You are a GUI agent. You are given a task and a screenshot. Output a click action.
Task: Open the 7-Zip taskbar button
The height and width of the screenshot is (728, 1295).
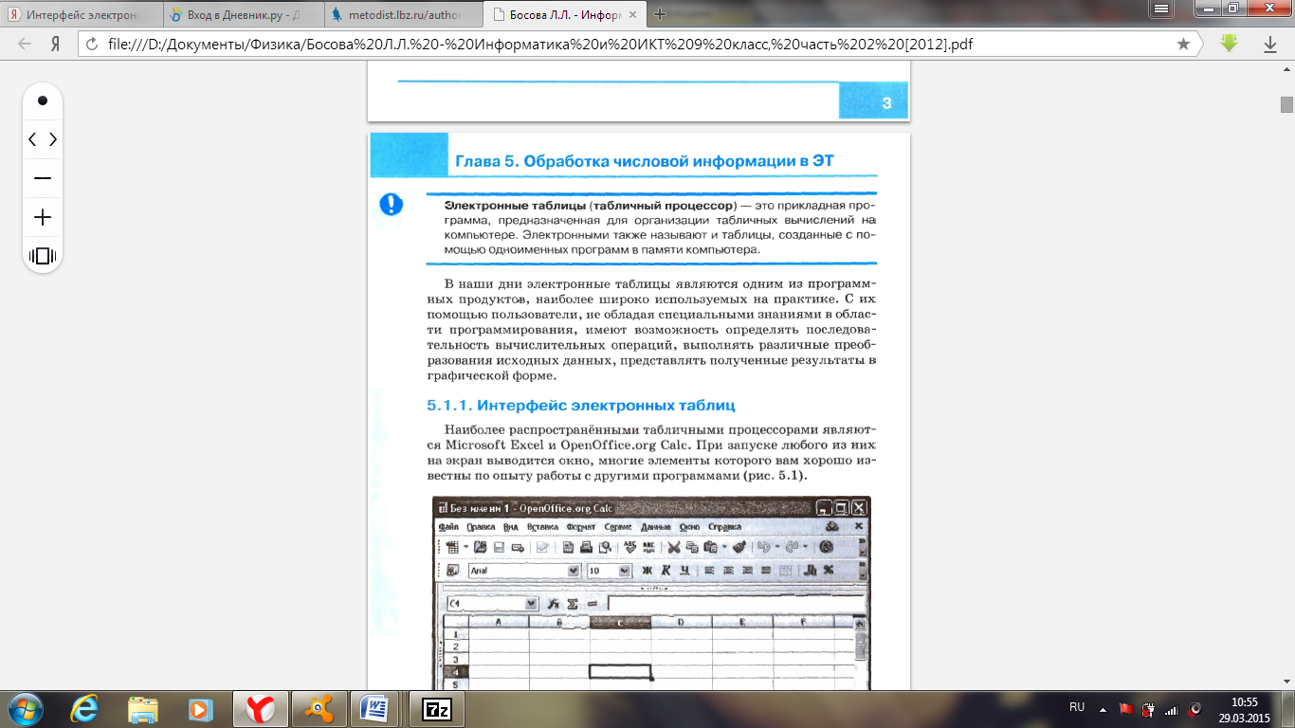pos(438,708)
